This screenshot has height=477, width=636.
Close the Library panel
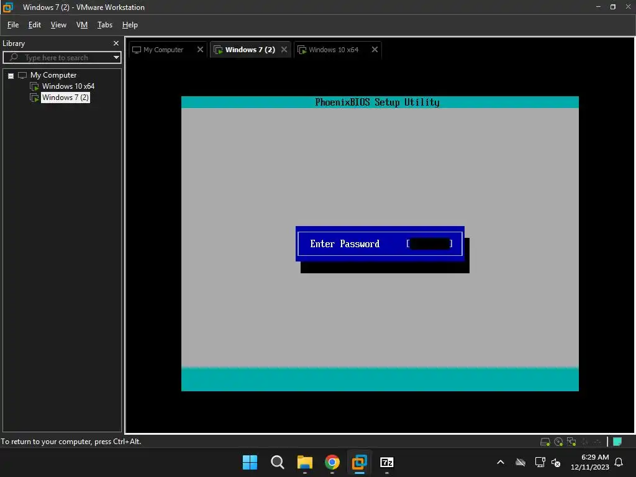[116, 43]
